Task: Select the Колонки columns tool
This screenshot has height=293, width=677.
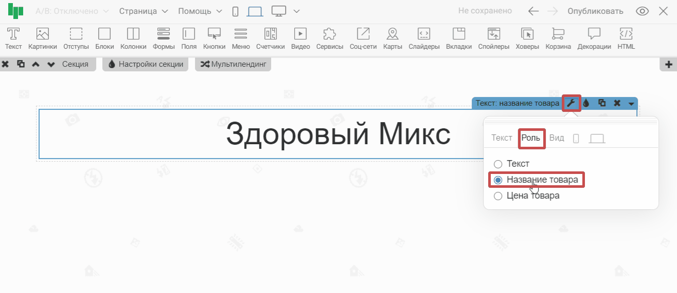Action: [133, 34]
